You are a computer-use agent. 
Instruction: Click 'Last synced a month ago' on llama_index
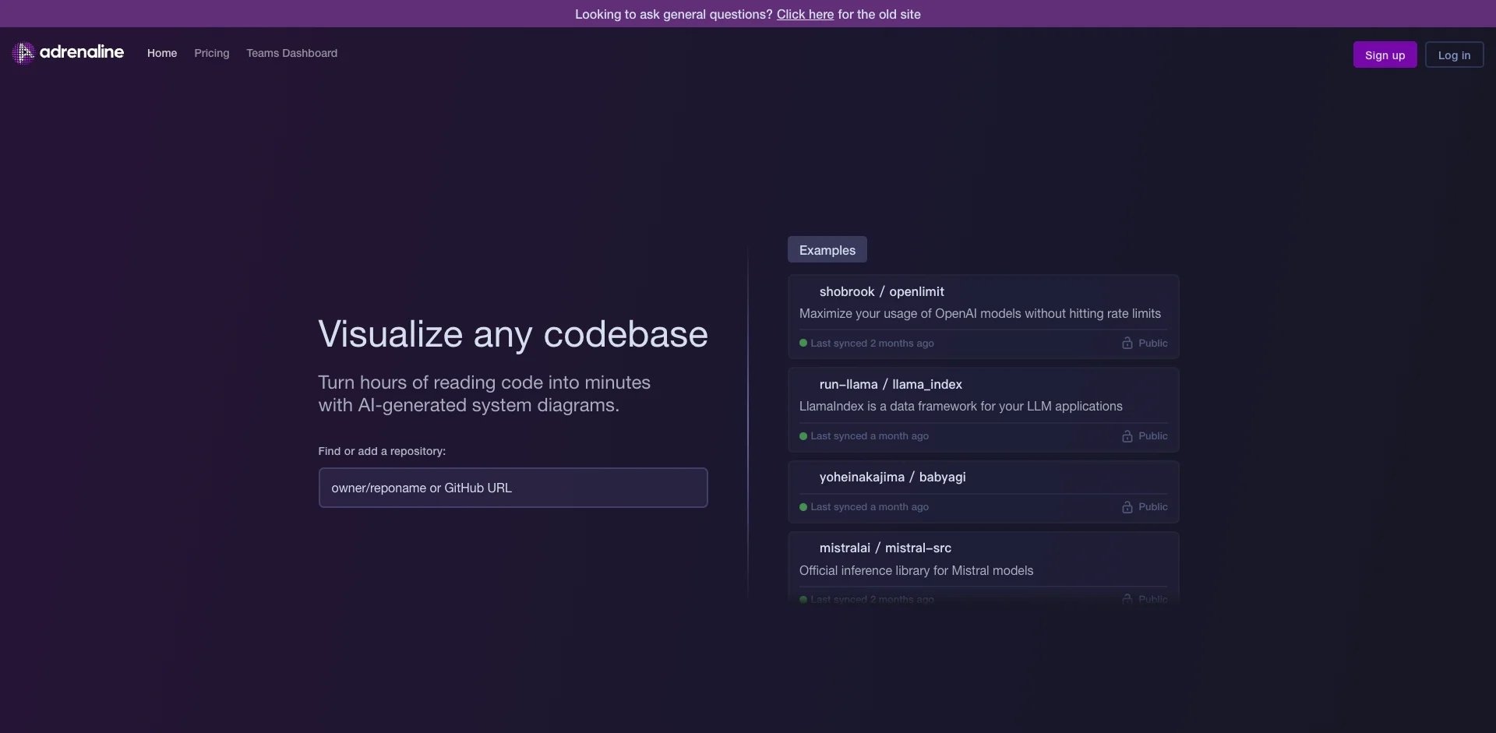coord(870,435)
